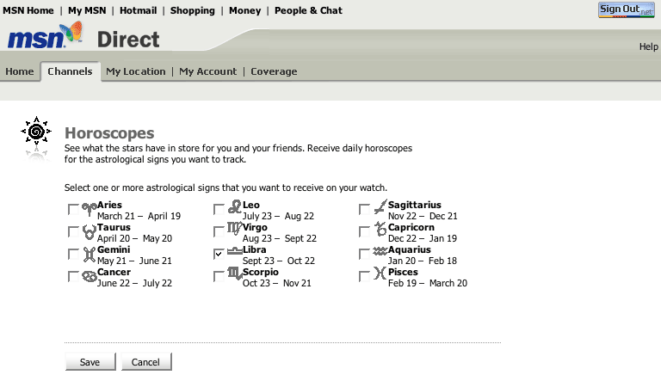661x375 pixels.
Task: Open the My Account tab
Action: (x=207, y=71)
